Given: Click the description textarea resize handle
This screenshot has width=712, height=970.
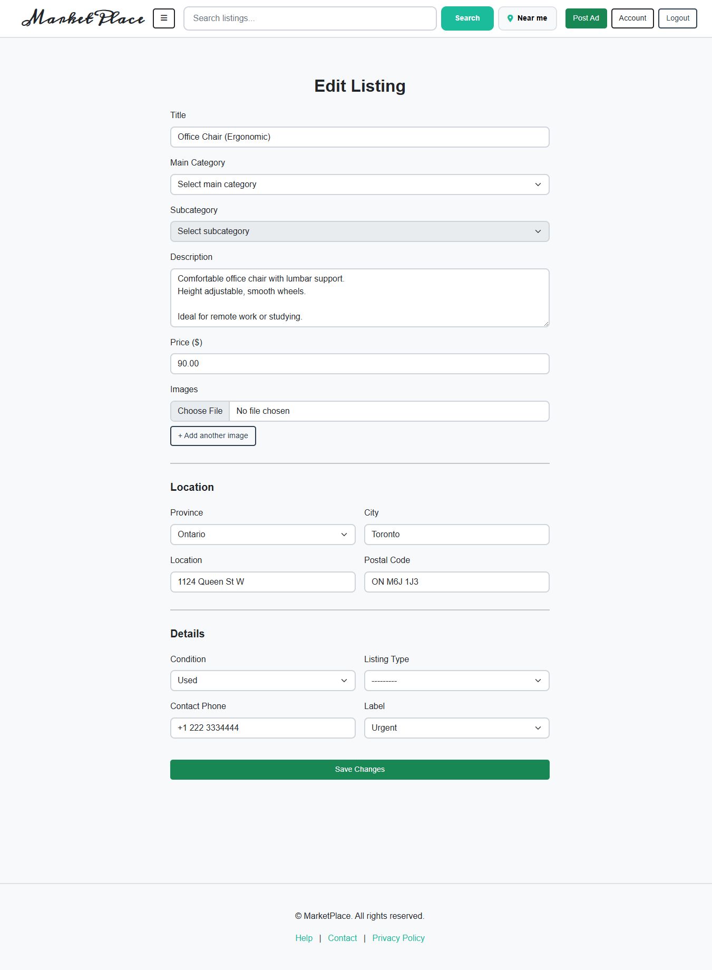Looking at the screenshot, I should [x=546, y=324].
